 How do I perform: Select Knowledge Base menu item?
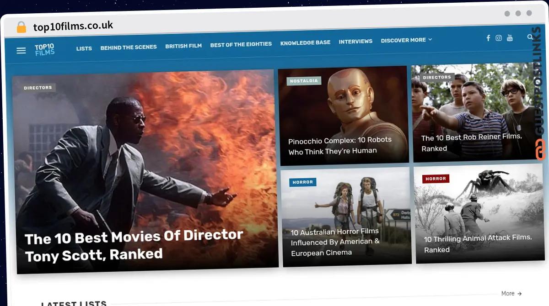pyautogui.click(x=305, y=42)
